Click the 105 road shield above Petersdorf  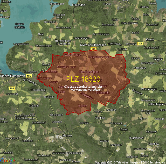tap(12, 88)
